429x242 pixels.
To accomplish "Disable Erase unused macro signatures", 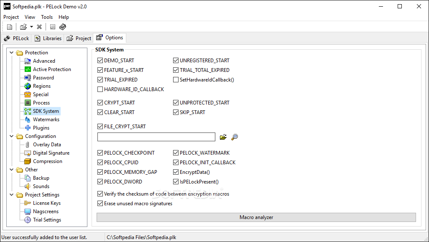I will pyautogui.click(x=100, y=204).
